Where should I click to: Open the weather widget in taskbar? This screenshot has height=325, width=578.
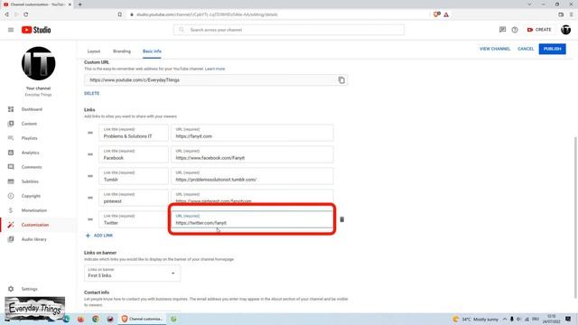click(x=476, y=319)
